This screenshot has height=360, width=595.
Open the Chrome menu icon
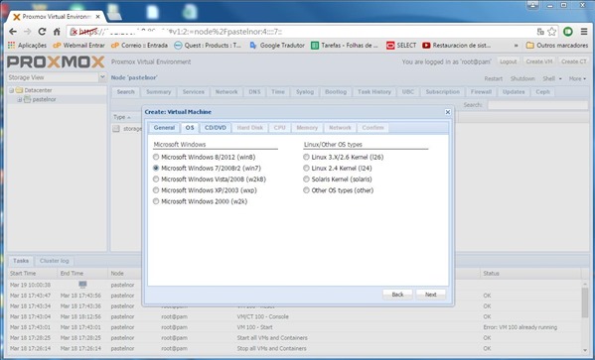pos(584,32)
